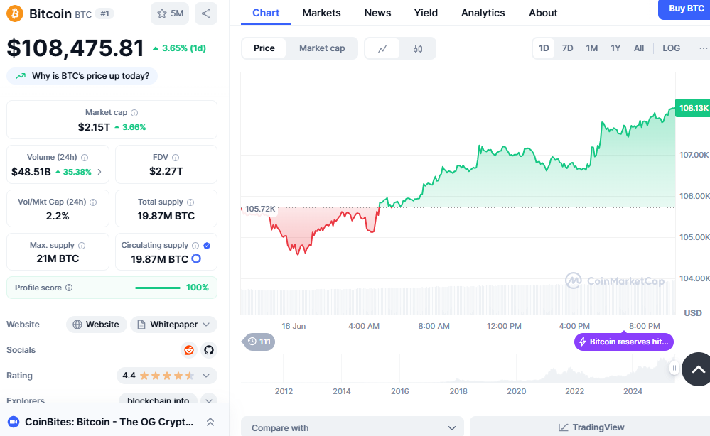The width and height of the screenshot is (710, 436).
Task: Set chart range to 1D
Action: 544,48
